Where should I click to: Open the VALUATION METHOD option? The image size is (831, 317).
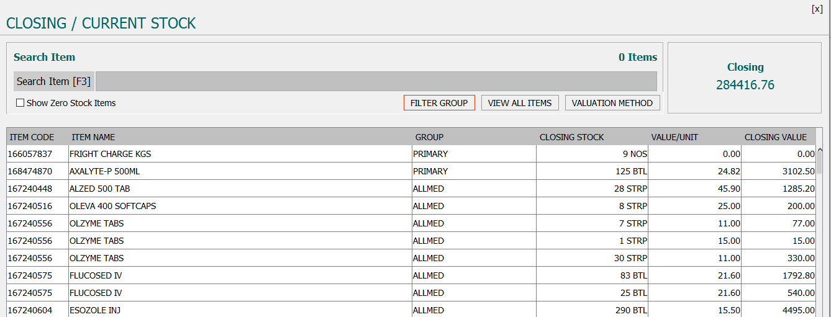[612, 103]
